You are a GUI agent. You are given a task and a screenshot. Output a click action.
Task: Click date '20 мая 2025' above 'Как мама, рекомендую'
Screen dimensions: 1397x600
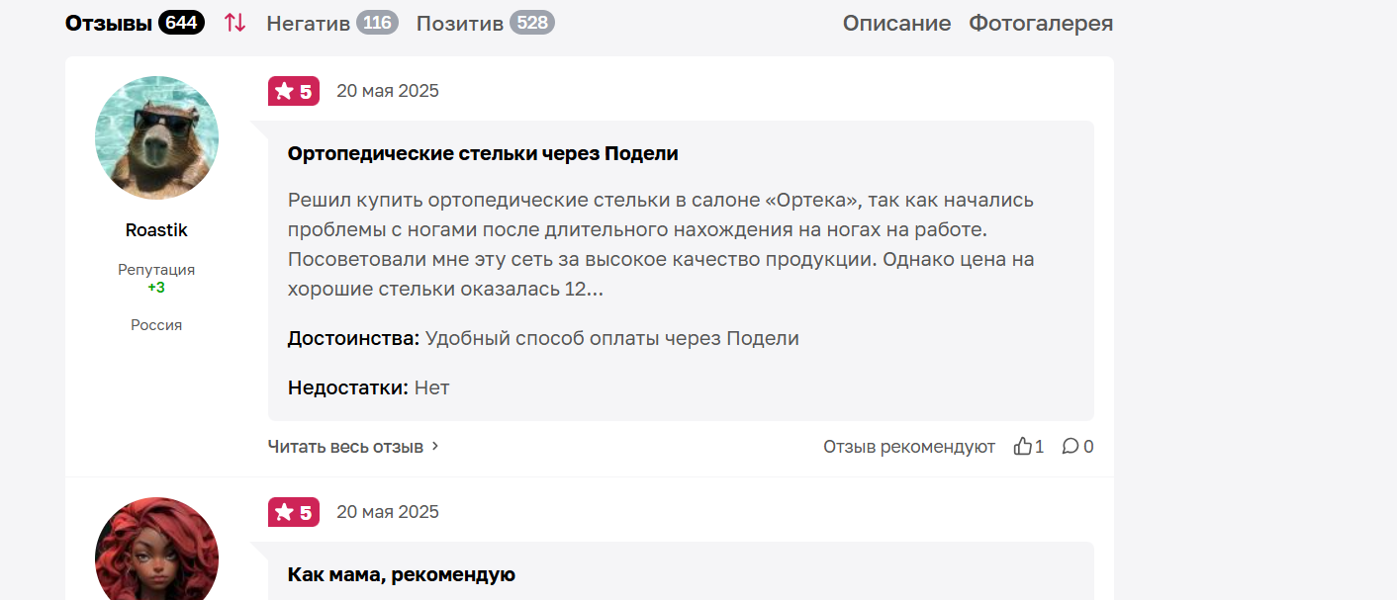(x=388, y=512)
